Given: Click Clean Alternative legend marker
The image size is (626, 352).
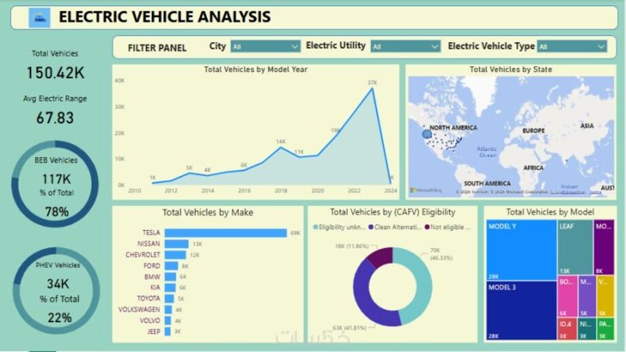Looking at the screenshot, I should click(x=371, y=227).
